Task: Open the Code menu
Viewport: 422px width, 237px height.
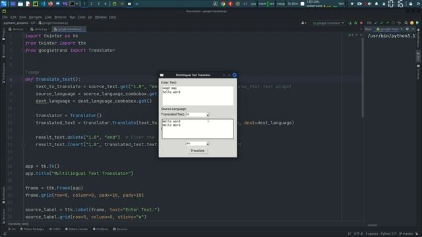Action: coord(48,17)
